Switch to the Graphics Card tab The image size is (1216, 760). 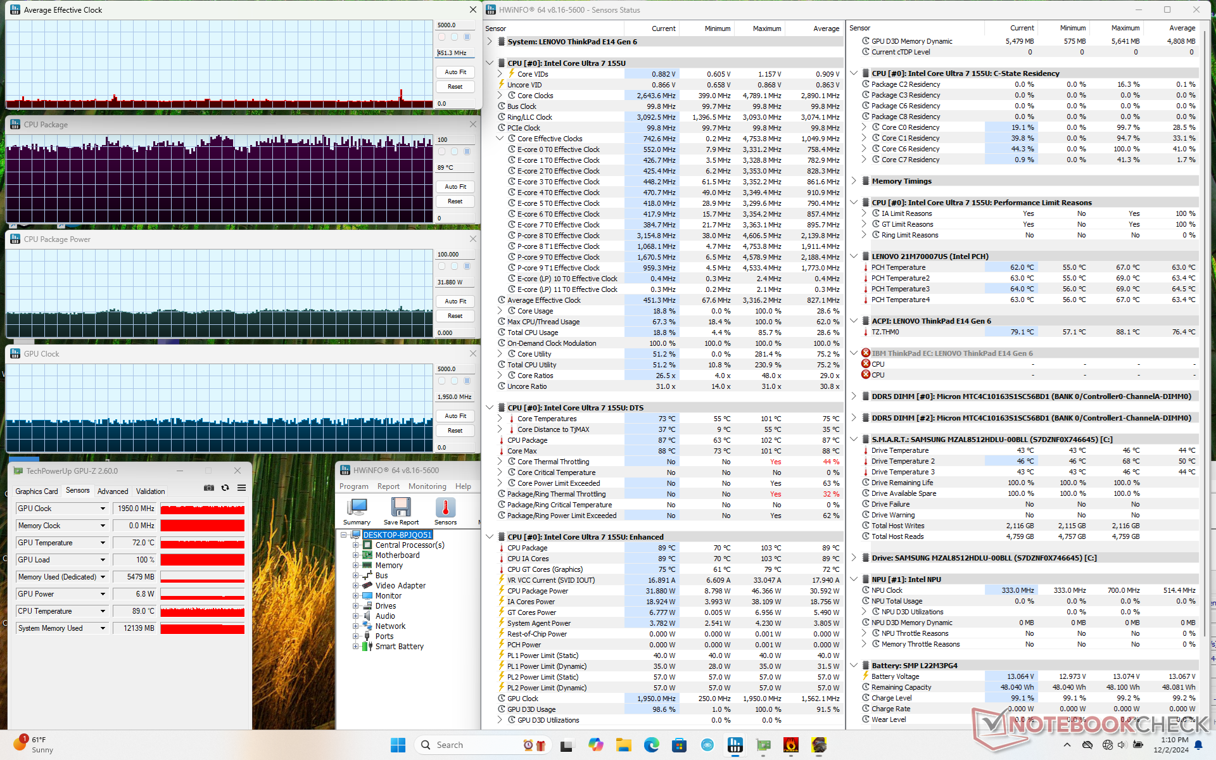[x=36, y=491]
